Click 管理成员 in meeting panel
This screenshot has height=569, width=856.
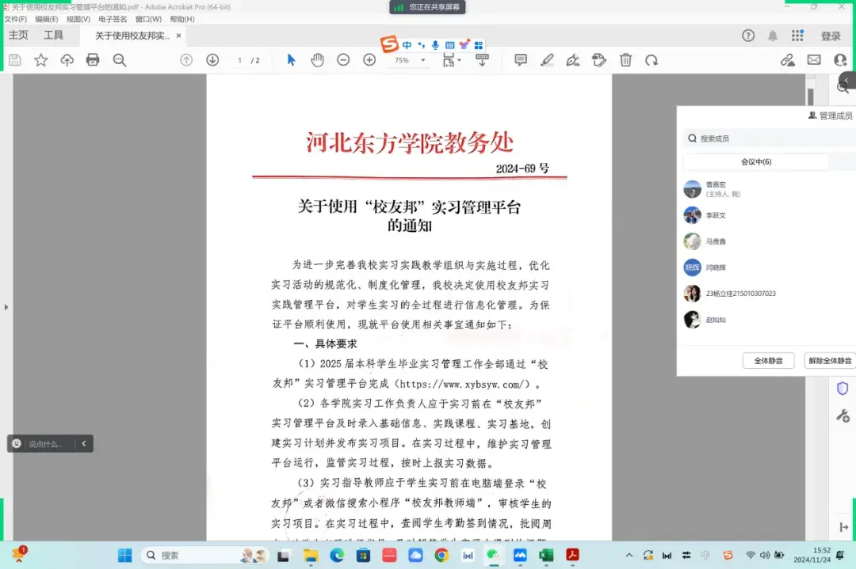click(831, 116)
